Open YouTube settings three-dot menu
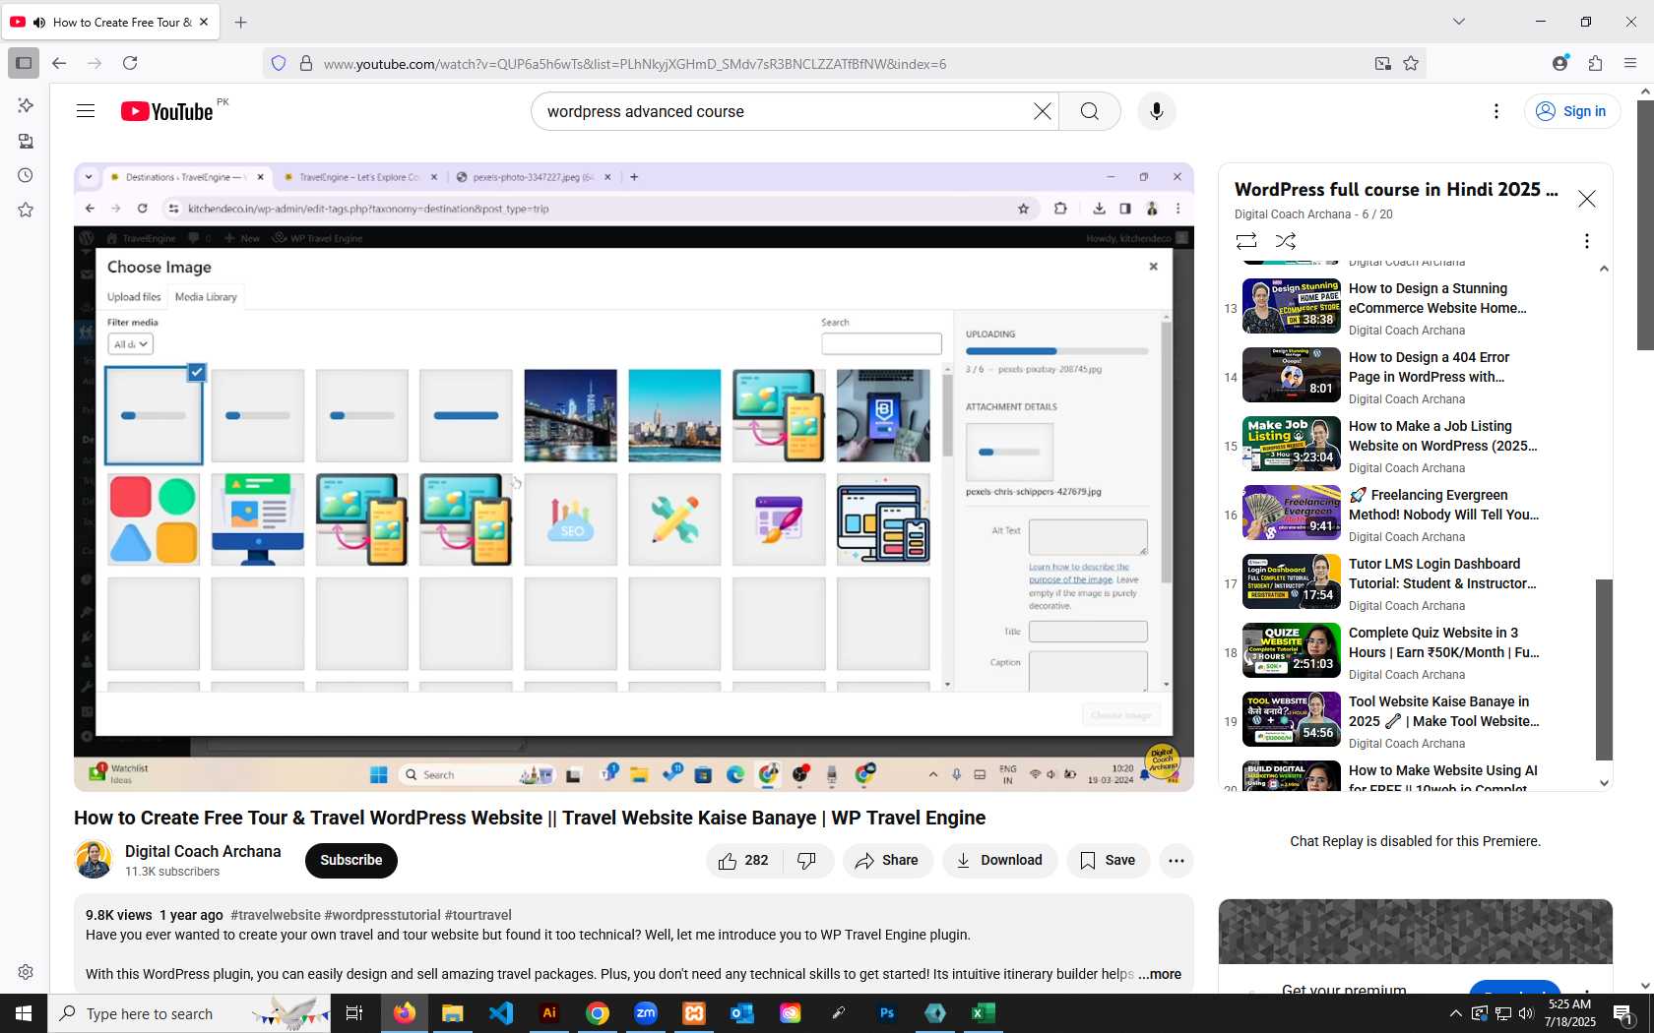Image resolution: width=1654 pixels, height=1033 pixels. point(1496,111)
